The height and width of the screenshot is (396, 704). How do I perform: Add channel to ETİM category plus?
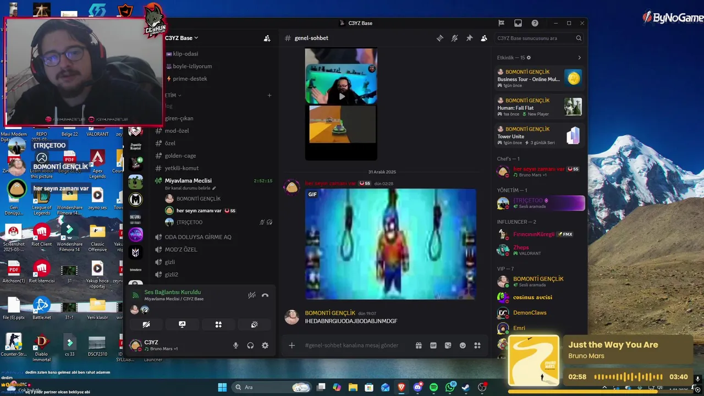click(x=269, y=95)
